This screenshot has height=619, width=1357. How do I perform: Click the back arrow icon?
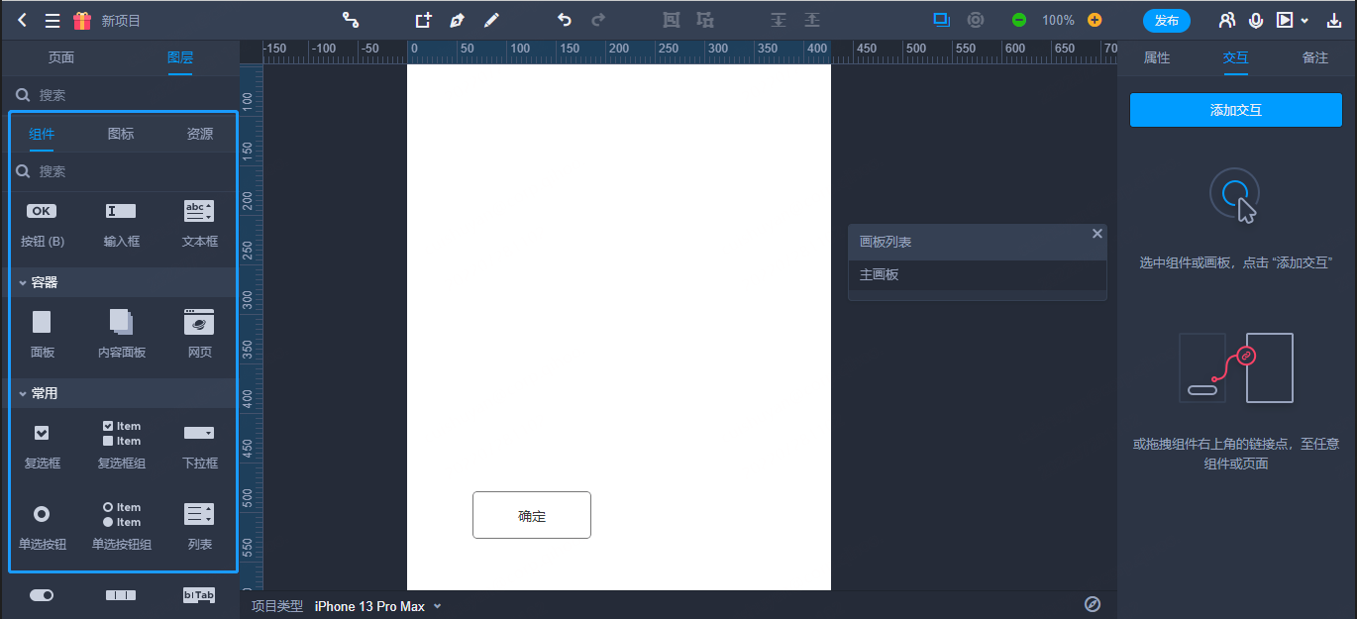coord(22,20)
